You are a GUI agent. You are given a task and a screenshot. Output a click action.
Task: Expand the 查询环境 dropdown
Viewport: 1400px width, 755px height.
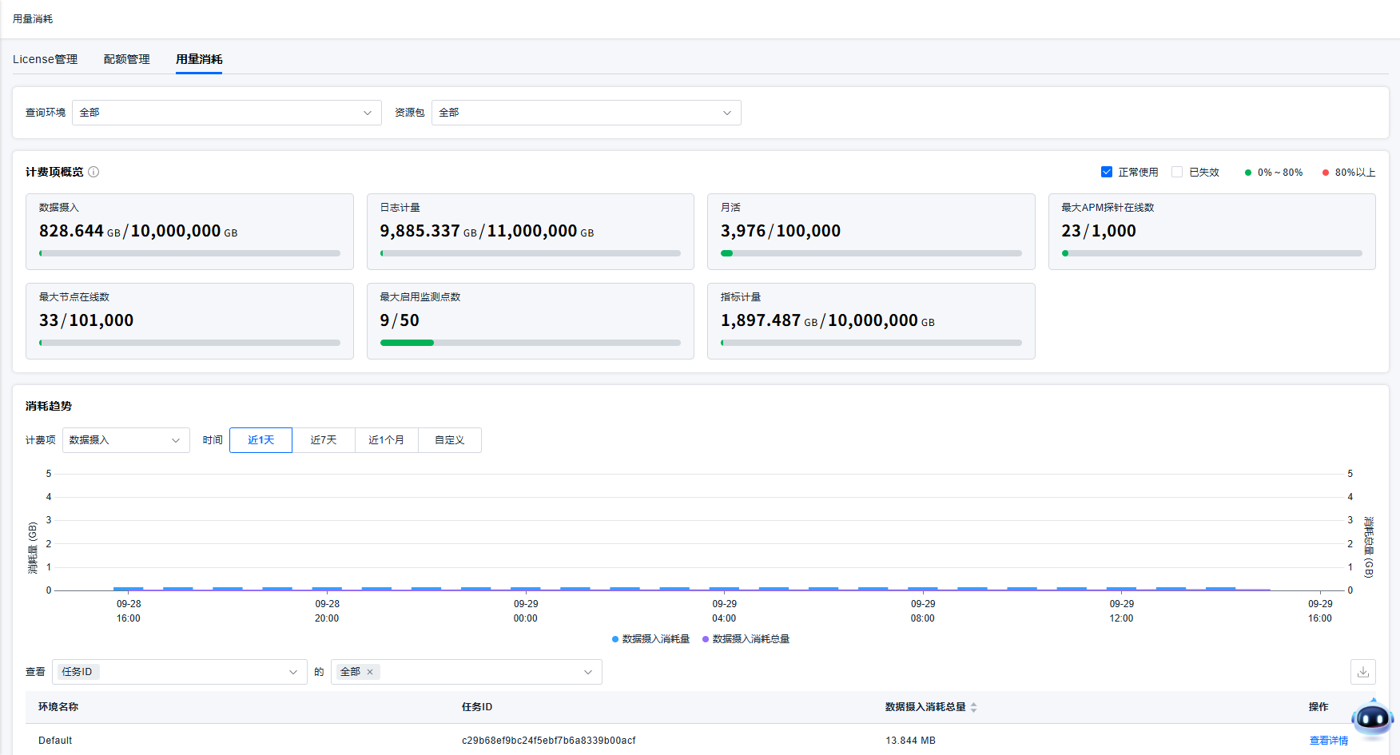tap(226, 113)
